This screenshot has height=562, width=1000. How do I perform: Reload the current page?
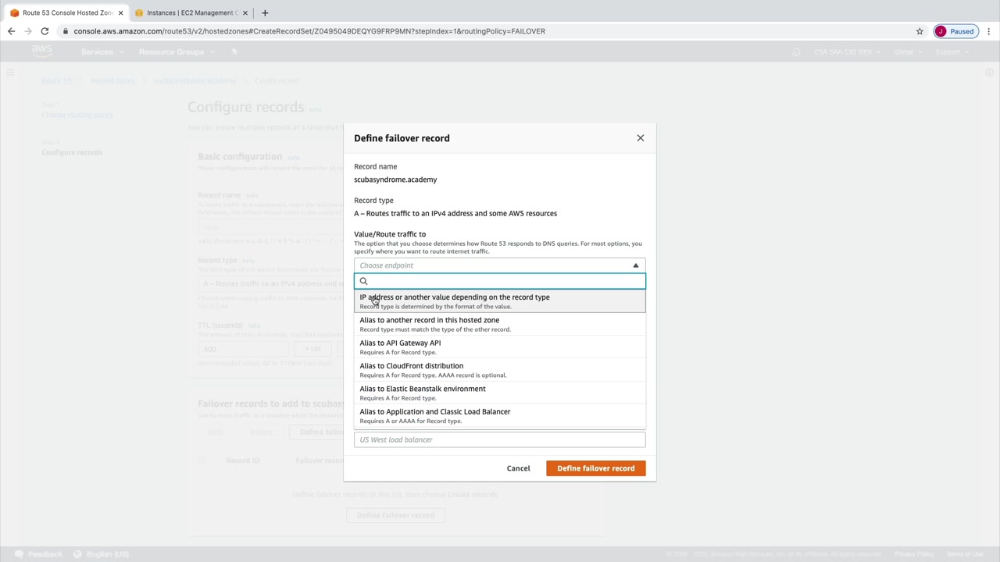45,31
